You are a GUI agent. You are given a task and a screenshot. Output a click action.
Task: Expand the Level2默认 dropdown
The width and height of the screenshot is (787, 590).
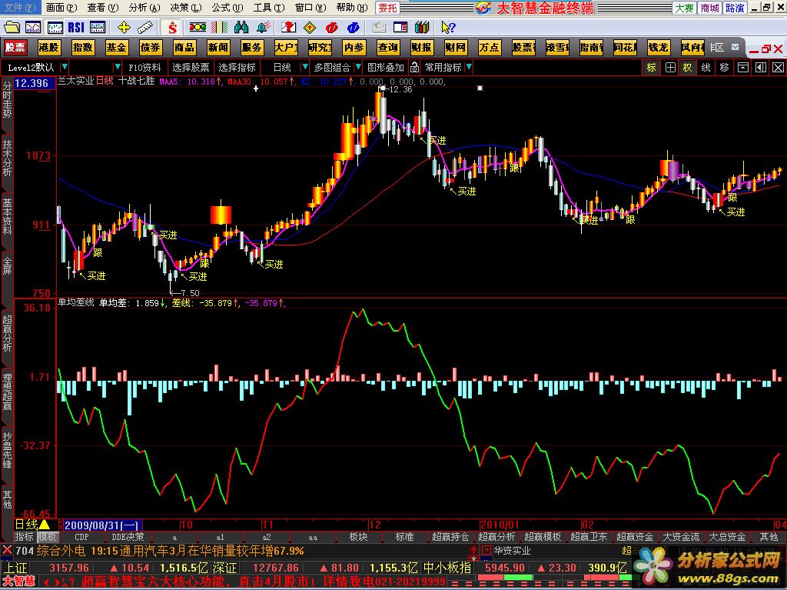coord(65,67)
